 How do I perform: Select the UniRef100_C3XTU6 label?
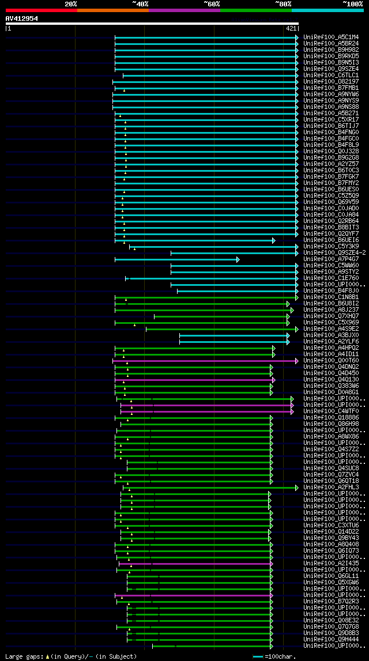pos(331,525)
